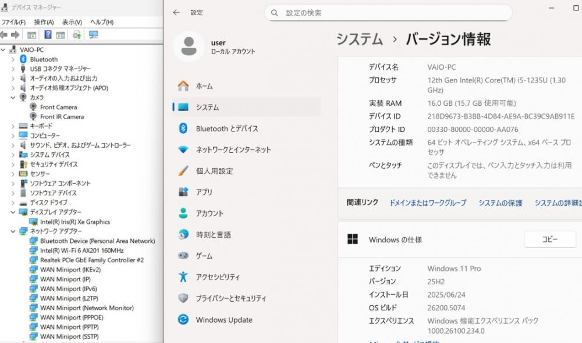Screen dimensions: 582x343
Task: Click the アクセシビリティ person icon
Action: [x=183, y=277]
